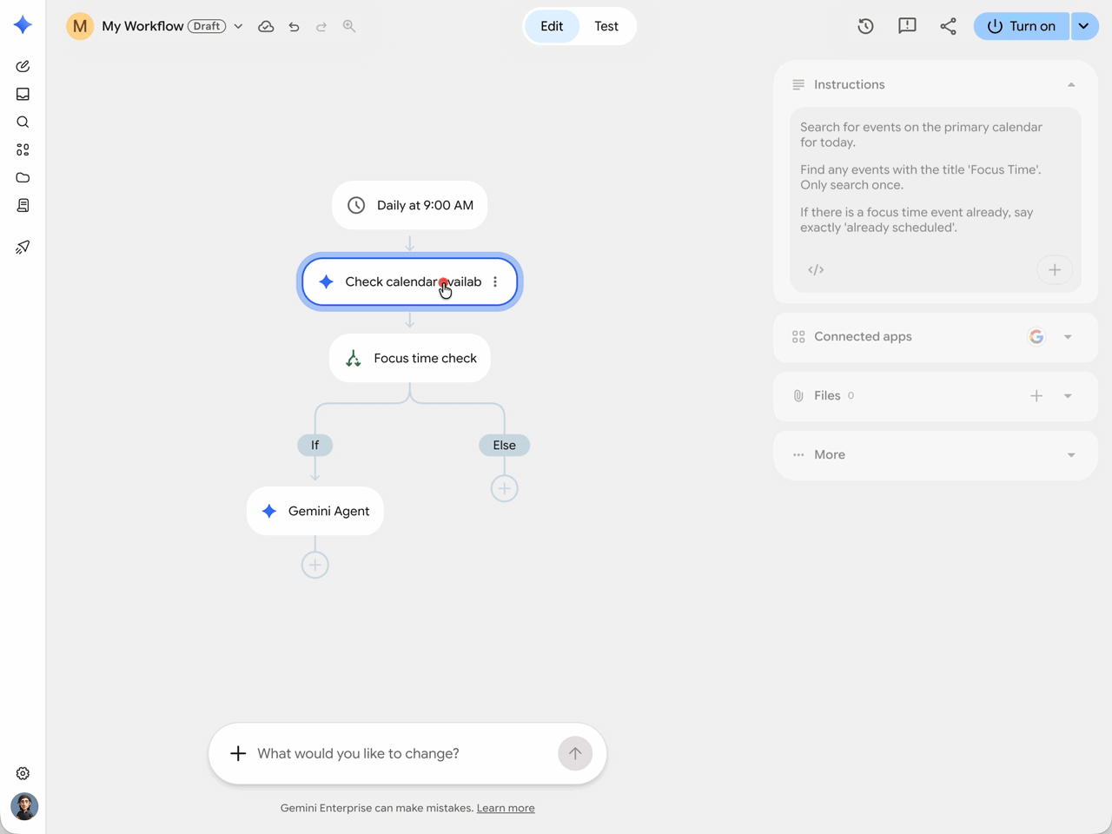Insert a variable with the code icon
Viewport: 1112px width, 834px height.
816,269
